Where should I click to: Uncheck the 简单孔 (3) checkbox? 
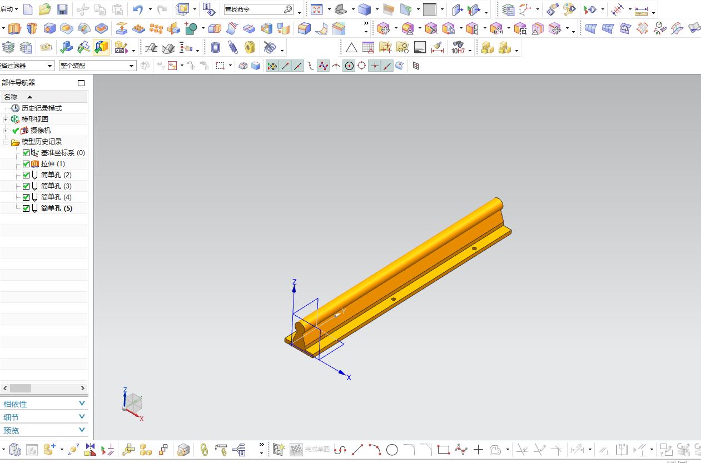click(26, 186)
